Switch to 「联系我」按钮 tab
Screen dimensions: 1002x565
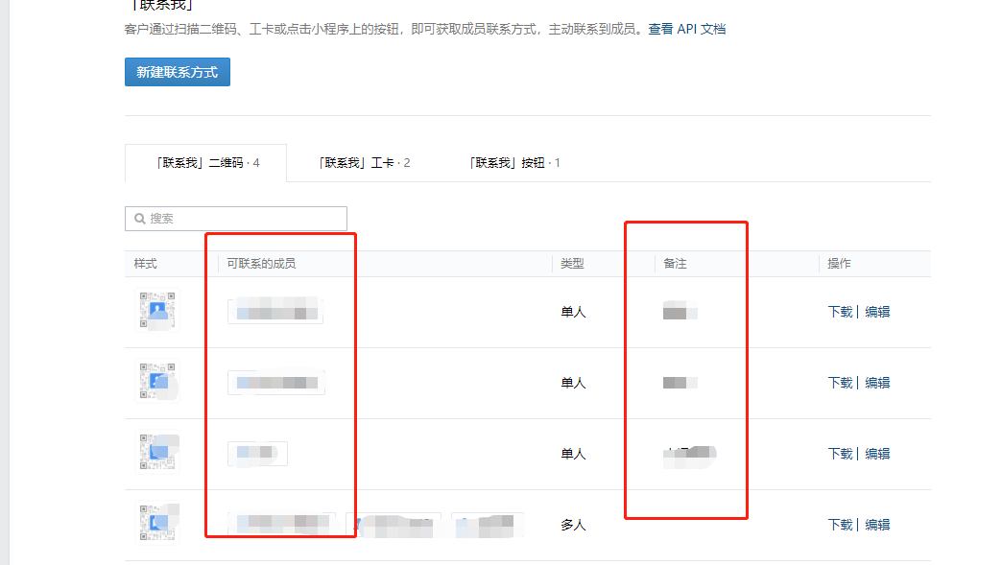pos(515,163)
